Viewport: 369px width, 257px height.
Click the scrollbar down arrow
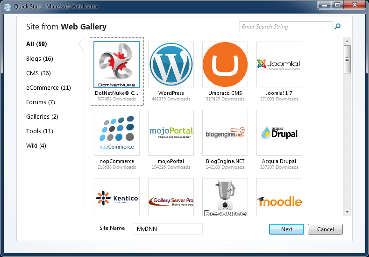pos(347,212)
